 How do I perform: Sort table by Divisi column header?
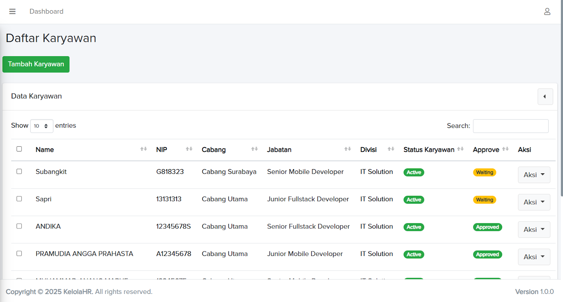[x=368, y=150]
